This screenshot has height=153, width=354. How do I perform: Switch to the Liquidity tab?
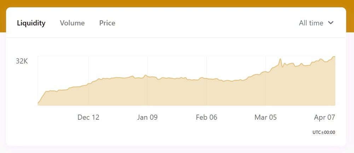click(x=31, y=23)
